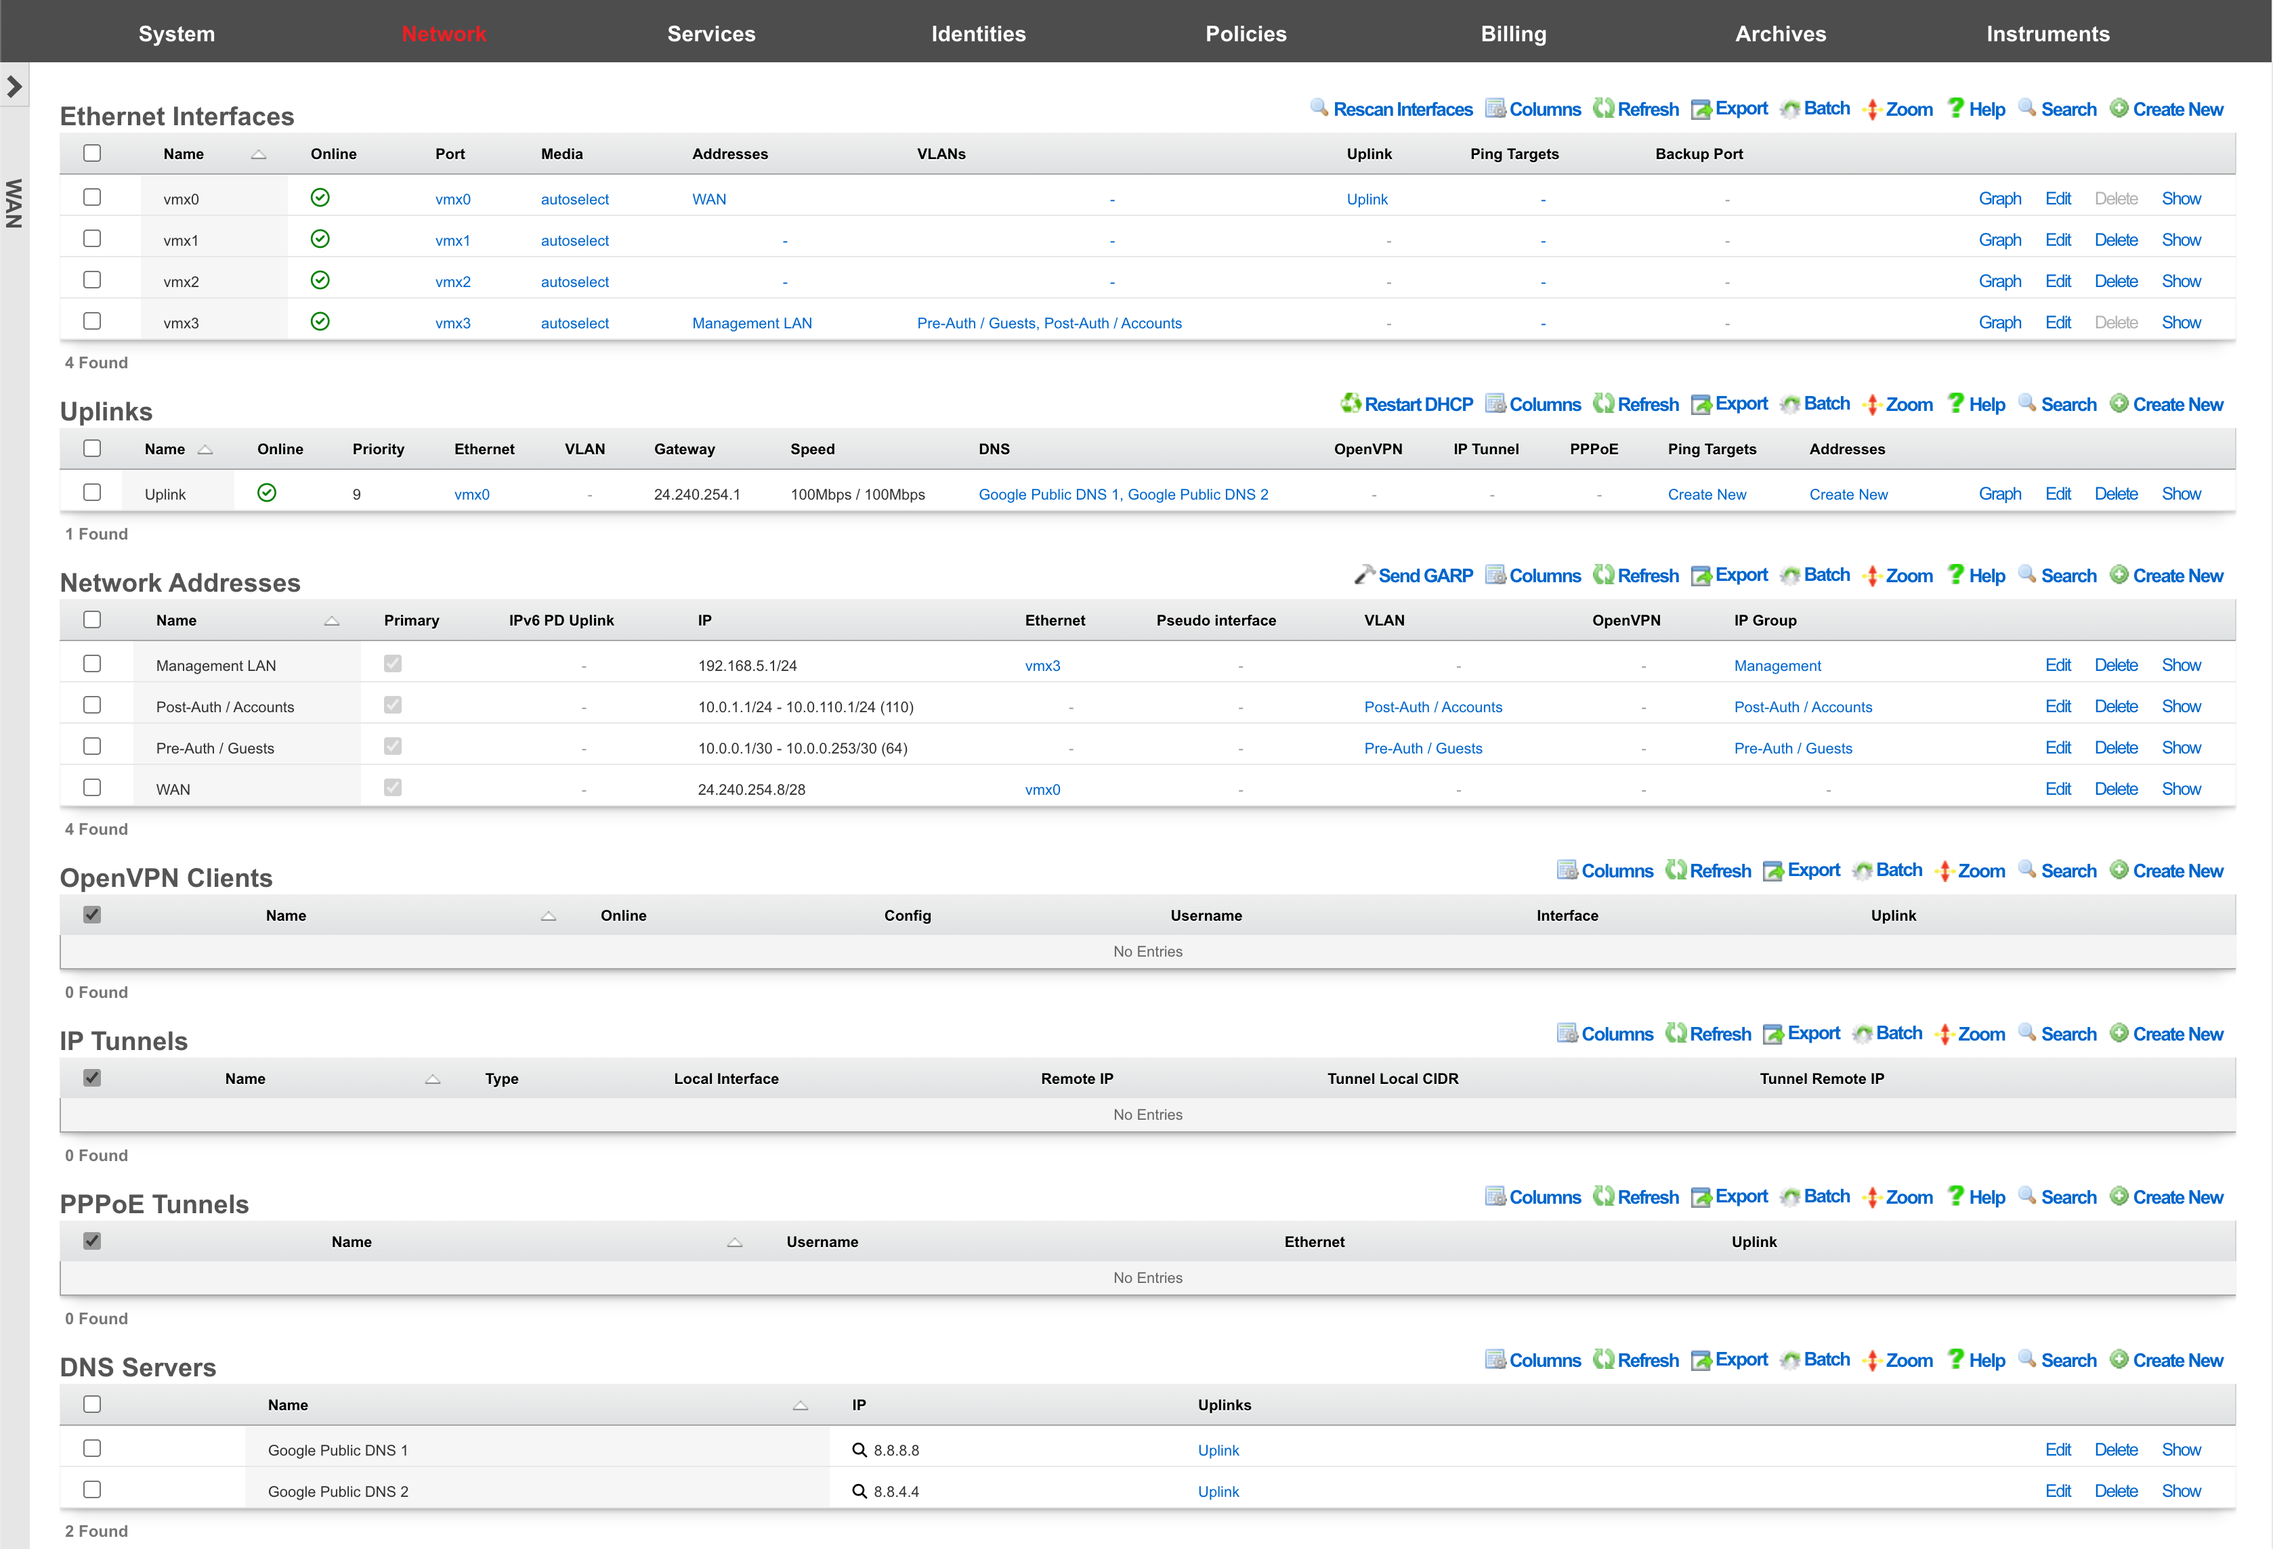This screenshot has height=1549, width=2273.
Task: Create New Uplink entry
Action: [x=2167, y=404]
